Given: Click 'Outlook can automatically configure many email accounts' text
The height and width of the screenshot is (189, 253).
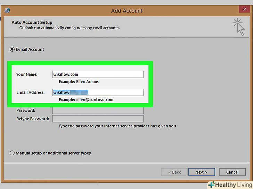Looking at the screenshot, I should coord(70,28).
